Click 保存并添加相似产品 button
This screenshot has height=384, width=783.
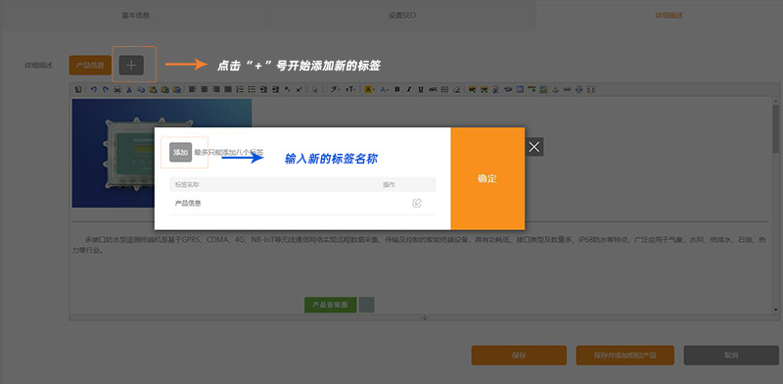click(x=625, y=356)
